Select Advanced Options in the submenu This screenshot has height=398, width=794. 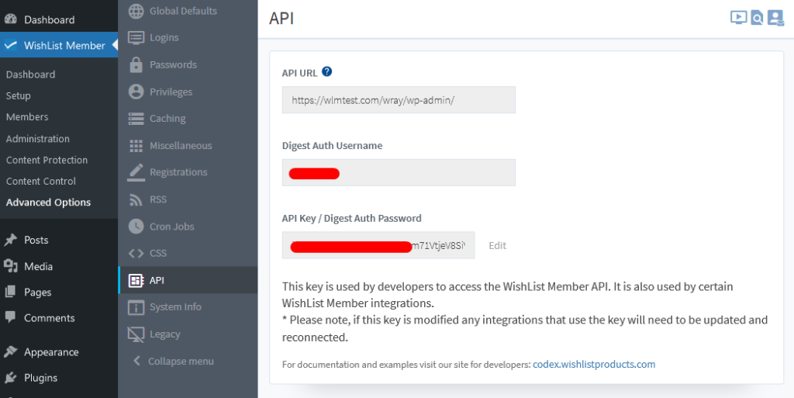(x=48, y=202)
